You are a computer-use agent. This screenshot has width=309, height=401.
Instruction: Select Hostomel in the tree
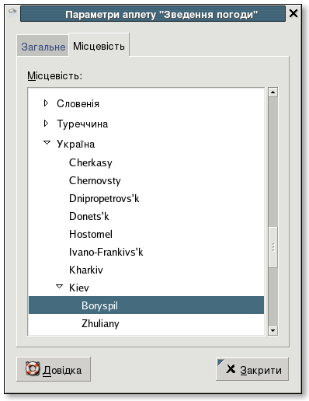click(x=91, y=234)
